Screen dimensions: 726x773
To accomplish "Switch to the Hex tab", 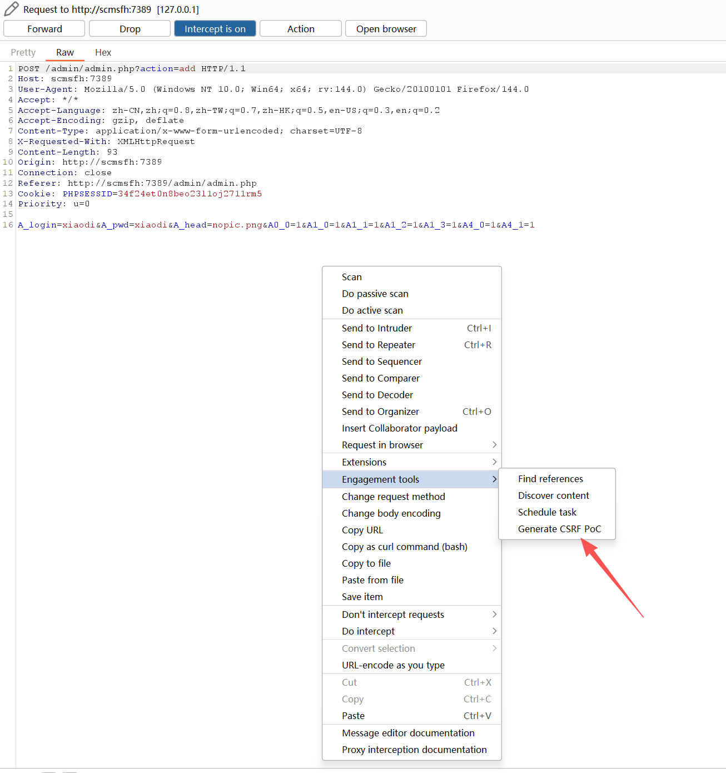I will pos(103,52).
